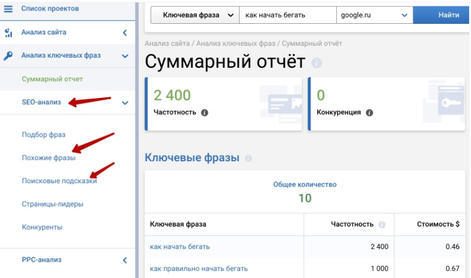Screen dimensions: 471x278
Task: Open Список проектов
Action: (x=50, y=8)
